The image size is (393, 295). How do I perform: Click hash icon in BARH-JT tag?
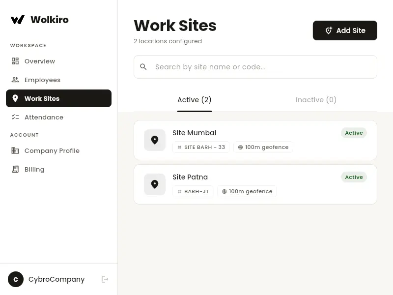(179, 192)
